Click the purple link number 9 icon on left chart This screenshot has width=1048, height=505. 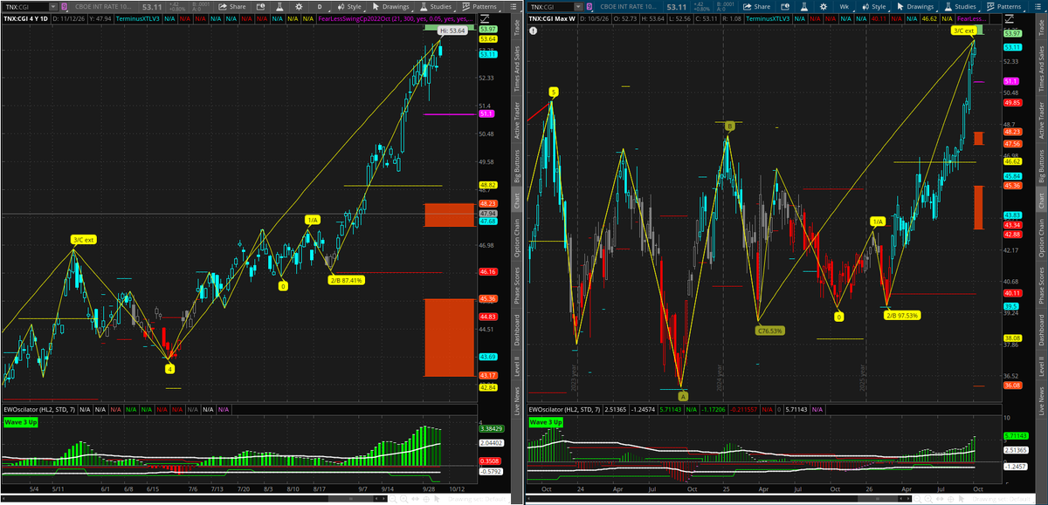[65, 7]
